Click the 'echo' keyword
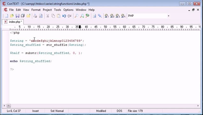The height and width of the screenshot is (115, 203). [x=14, y=61]
